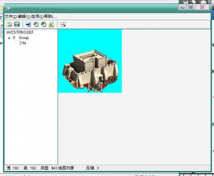Click the yellow document export icon

51,24
